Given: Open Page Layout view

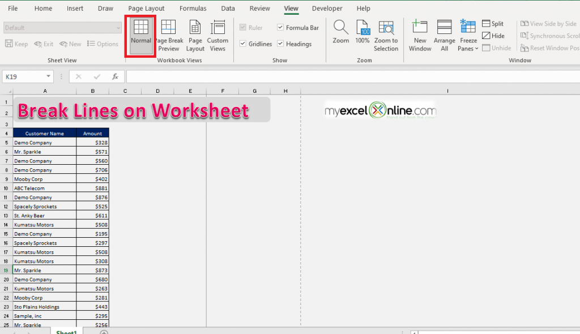Looking at the screenshot, I should pyautogui.click(x=195, y=35).
